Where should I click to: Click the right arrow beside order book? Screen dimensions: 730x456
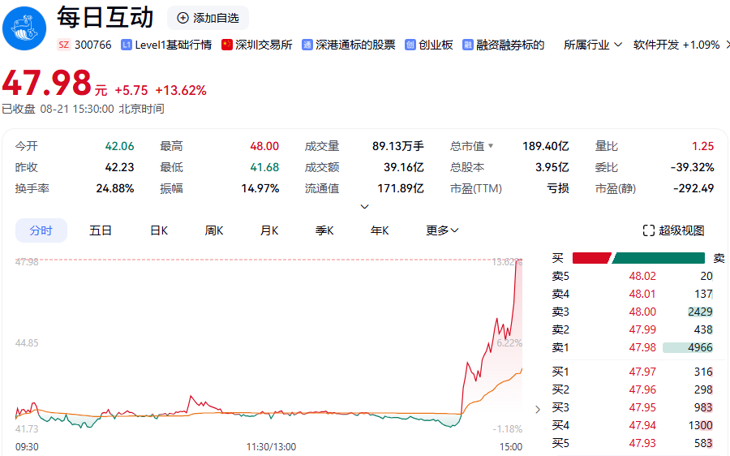tap(538, 410)
